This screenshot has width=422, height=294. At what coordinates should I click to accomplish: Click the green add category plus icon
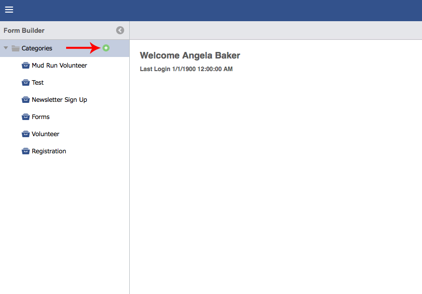coord(106,48)
